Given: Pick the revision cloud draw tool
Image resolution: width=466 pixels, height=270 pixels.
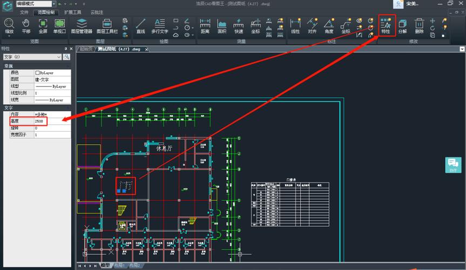Looking at the screenshot, I should (176, 35).
